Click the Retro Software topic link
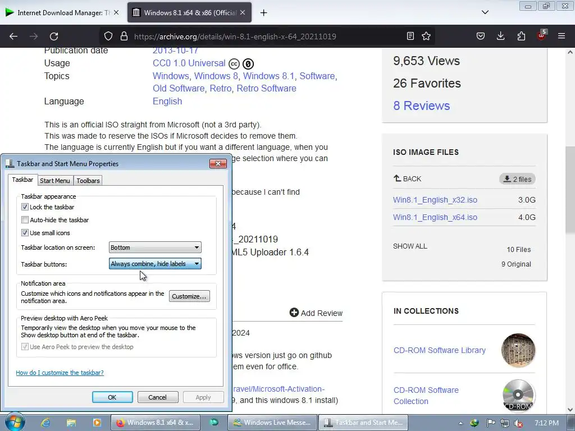The width and height of the screenshot is (575, 431). [x=266, y=88]
